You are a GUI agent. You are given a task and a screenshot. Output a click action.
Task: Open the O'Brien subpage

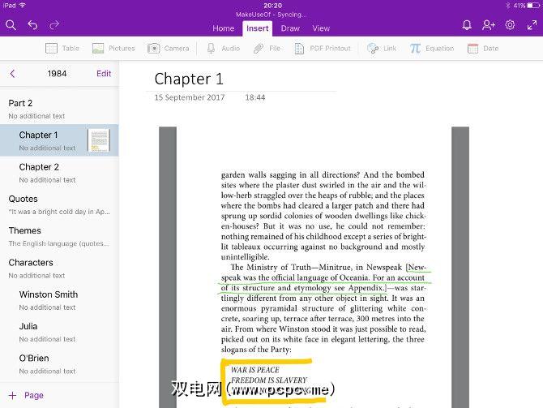pos(59,364)
